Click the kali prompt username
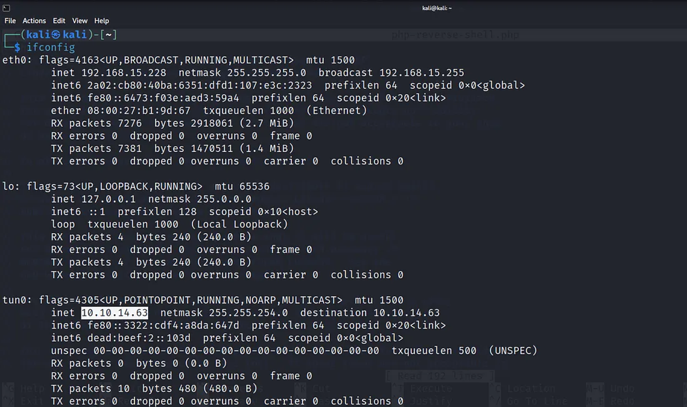687x407 pixels. coord(38,34)
